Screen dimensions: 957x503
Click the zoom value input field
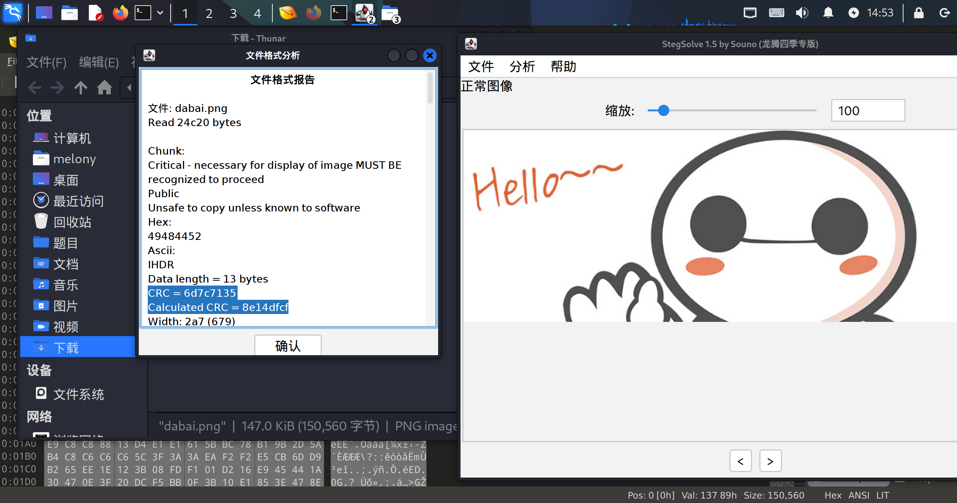pyautogui.click(x=868, y=110)
